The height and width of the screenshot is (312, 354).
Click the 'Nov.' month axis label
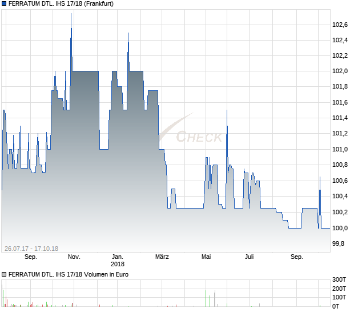(74, 257)
